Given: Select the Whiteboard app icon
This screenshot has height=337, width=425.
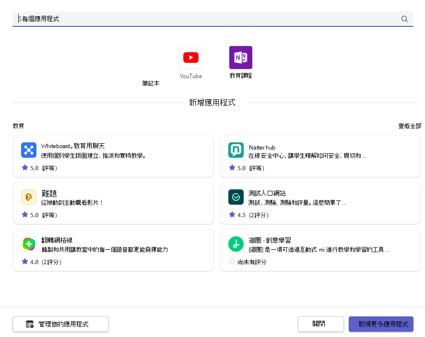Looking at the screenshot, I should pyautogui.click(x=29, y=150).
